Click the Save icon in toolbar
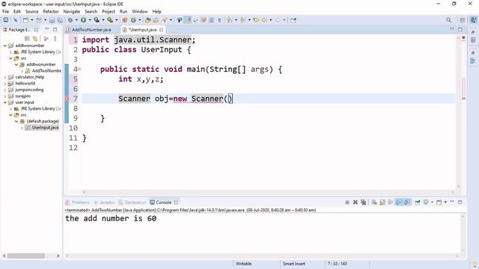 tap(52, 20)
